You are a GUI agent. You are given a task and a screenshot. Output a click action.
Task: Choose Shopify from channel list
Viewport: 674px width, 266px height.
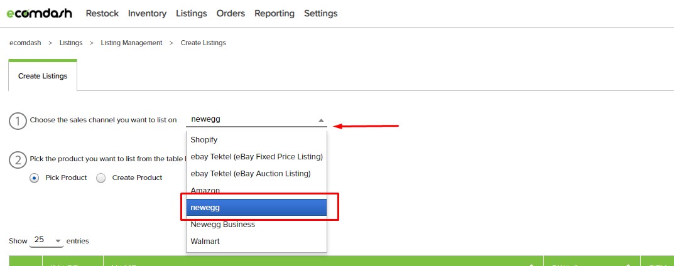pyautogui.click(x=204, y=139)
